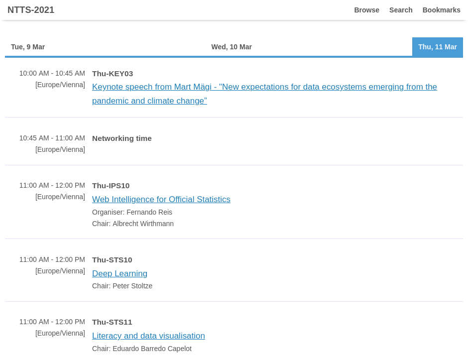Screen dimensions: 468x363
Task: Switch to the Tue, 9 Mar tab
Action: [28, 47]
